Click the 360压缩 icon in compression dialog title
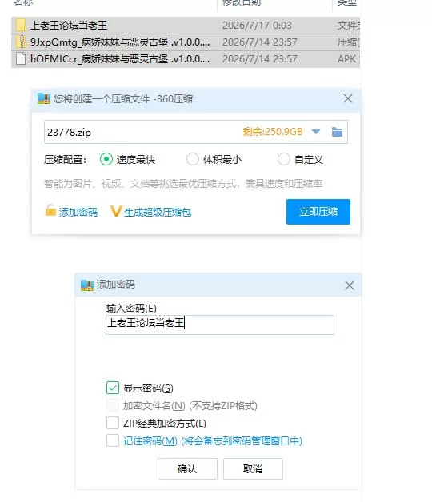Viewport: 432px width, 502px height. pos(44,98)
